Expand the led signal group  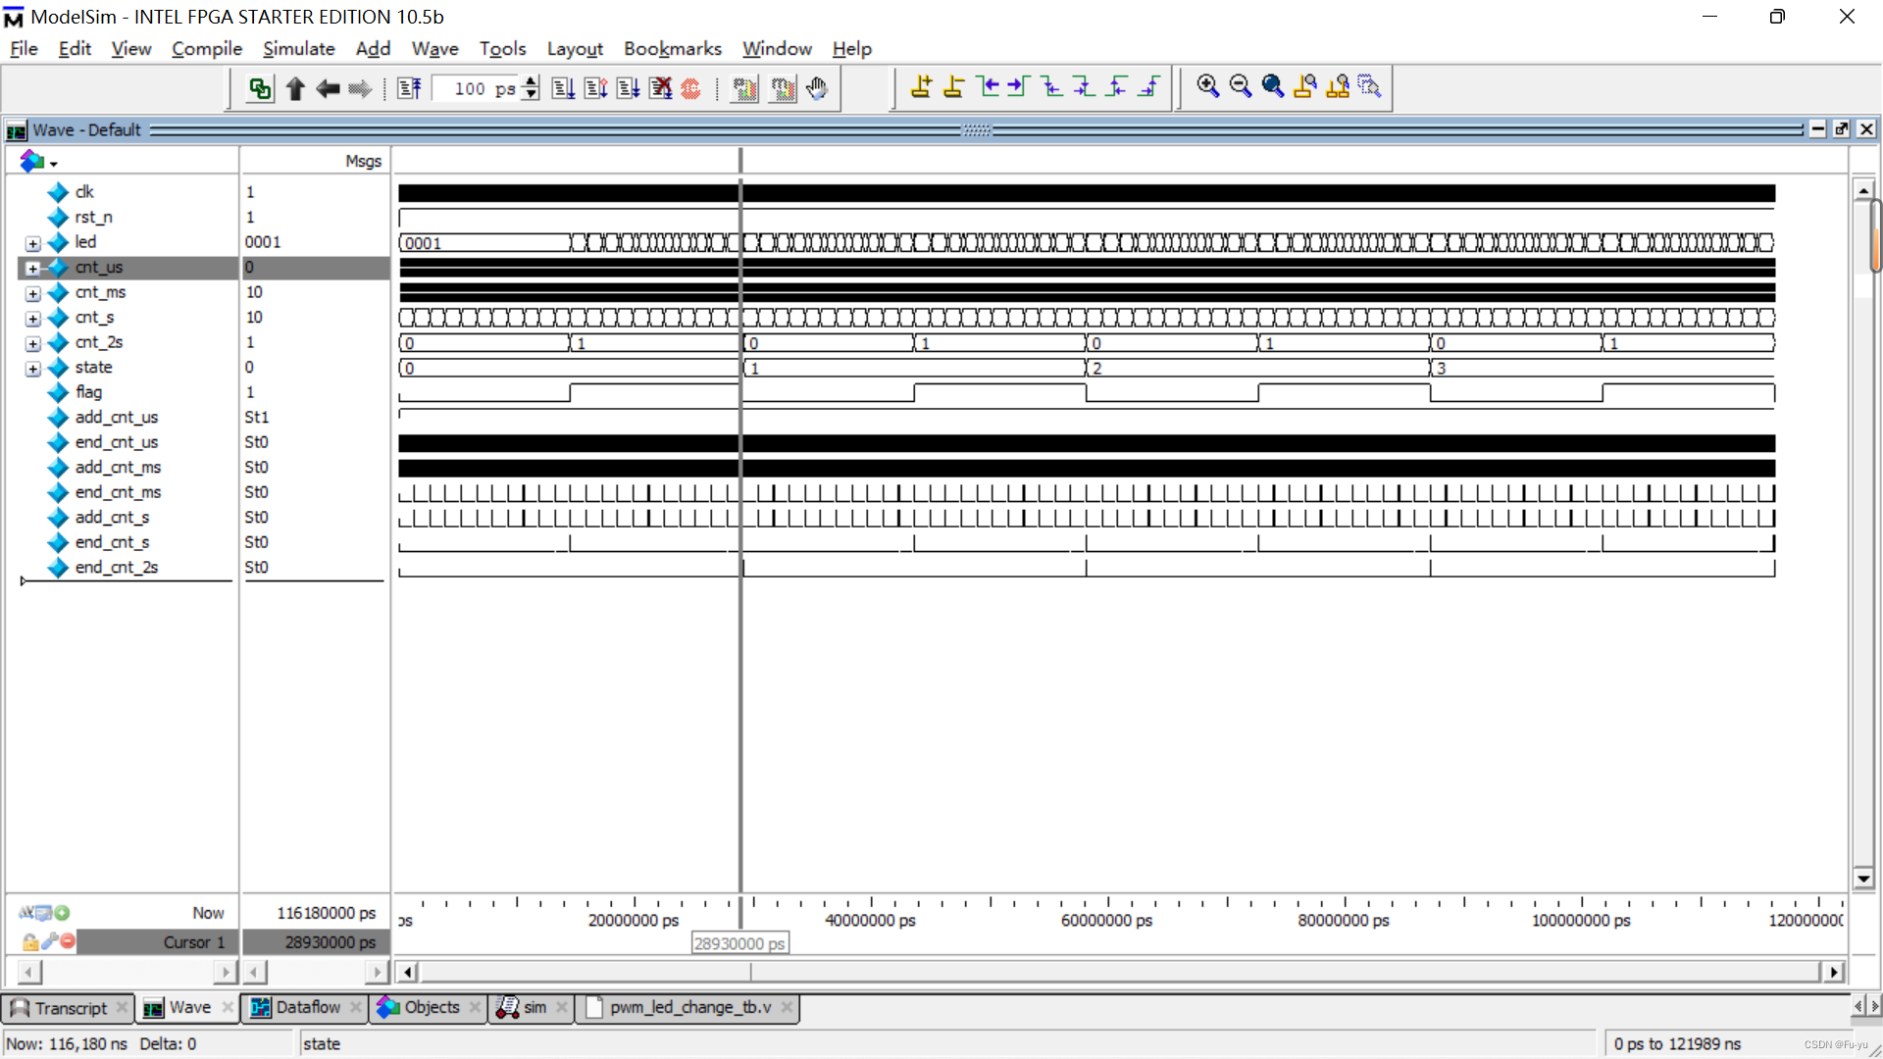click(x=32, y=242)
